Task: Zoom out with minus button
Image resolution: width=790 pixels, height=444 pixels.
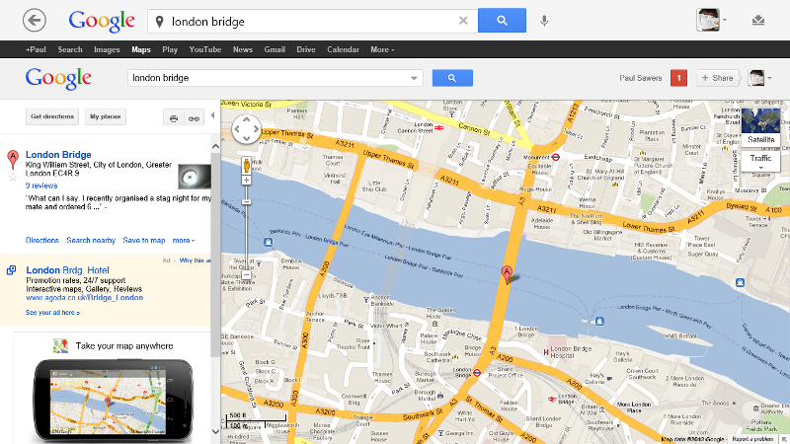Action: [246, 275]
